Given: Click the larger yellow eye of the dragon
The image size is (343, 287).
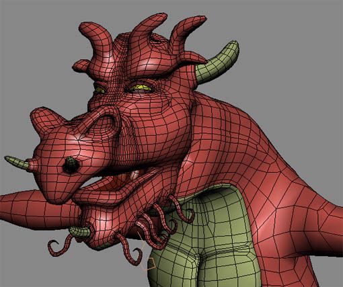Looking at the screenshot, I should (141, 88).
